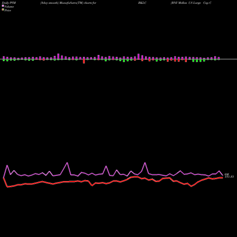This screenshot has height=237, width=237.
Task: Click the lowest dip of the red price line
Action: 7,187
